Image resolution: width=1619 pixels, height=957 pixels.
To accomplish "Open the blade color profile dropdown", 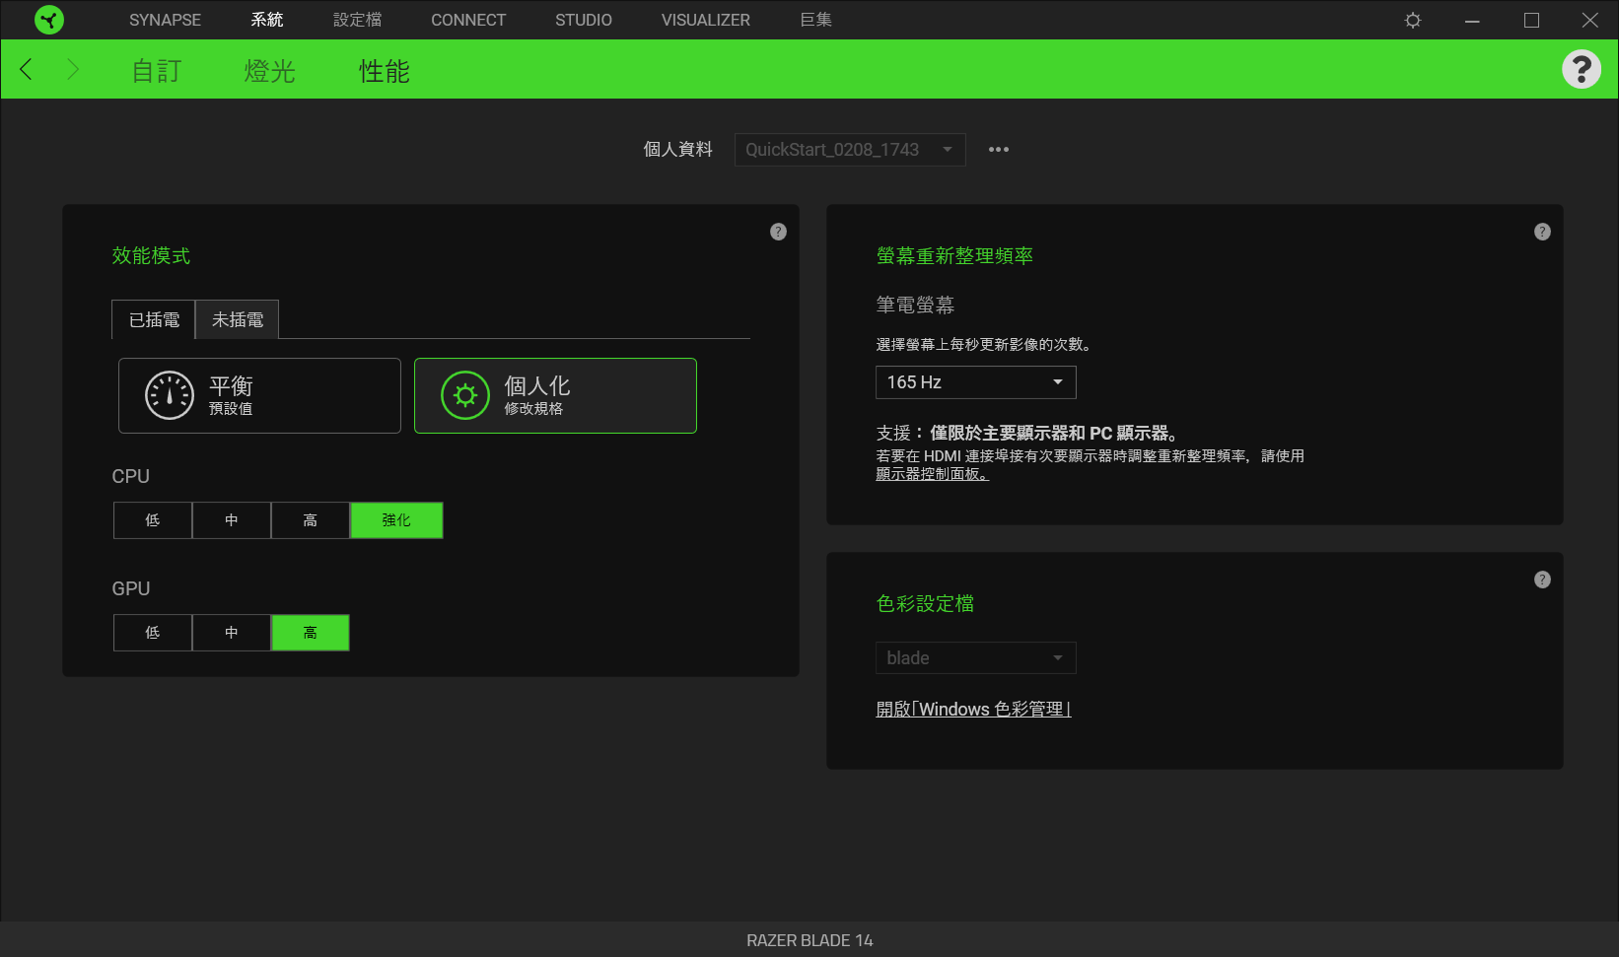I will [975, 658].
